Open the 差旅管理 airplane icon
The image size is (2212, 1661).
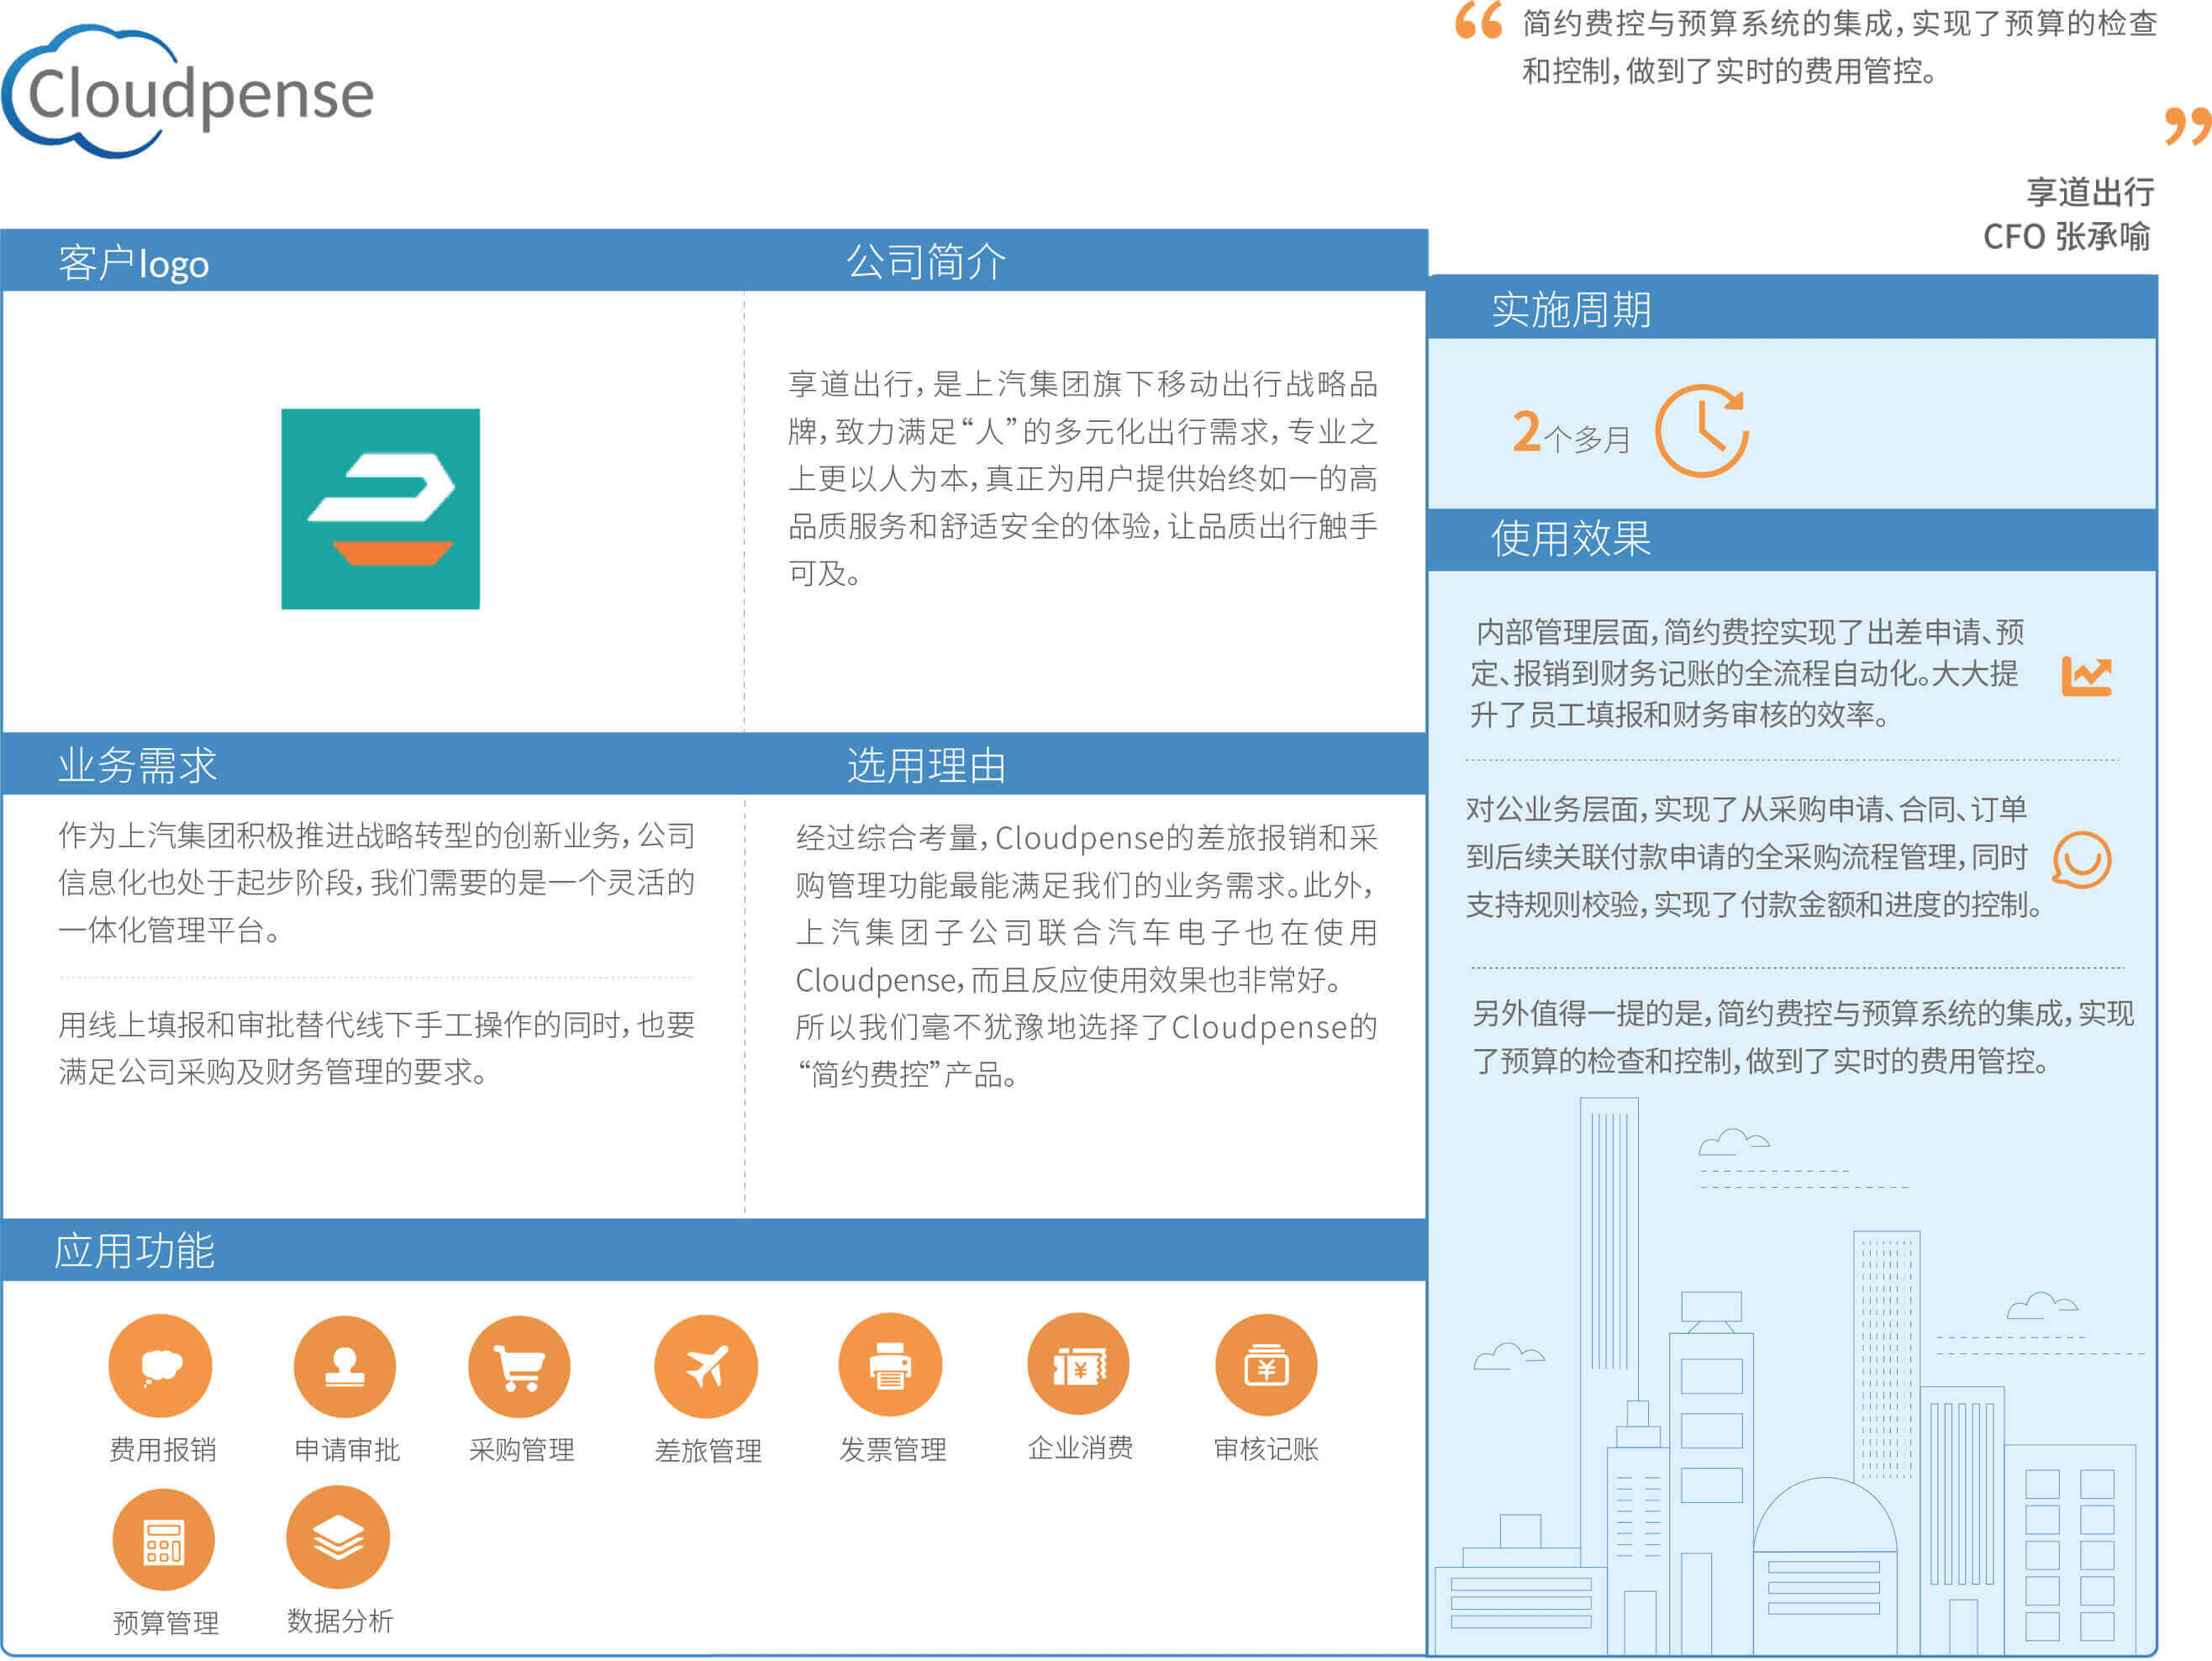[x=706, y=1366]
